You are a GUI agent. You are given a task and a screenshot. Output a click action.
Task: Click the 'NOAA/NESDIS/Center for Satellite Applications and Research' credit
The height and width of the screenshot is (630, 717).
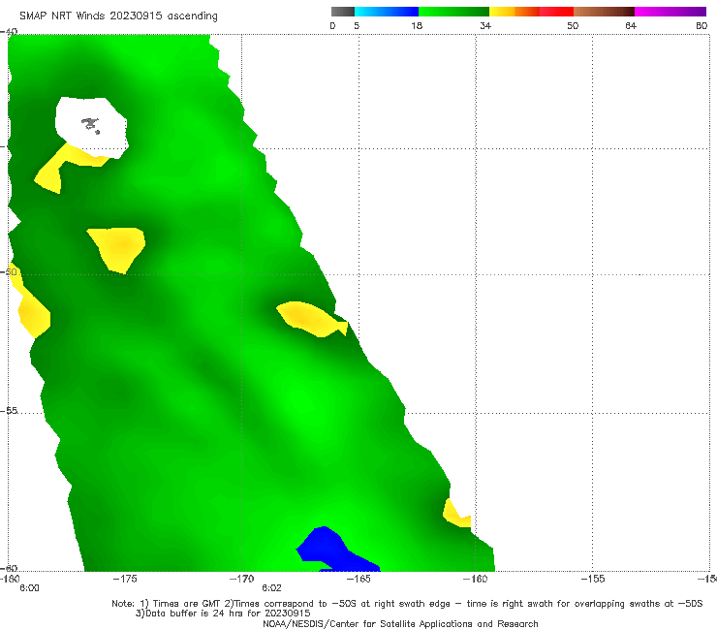[400, 624]
